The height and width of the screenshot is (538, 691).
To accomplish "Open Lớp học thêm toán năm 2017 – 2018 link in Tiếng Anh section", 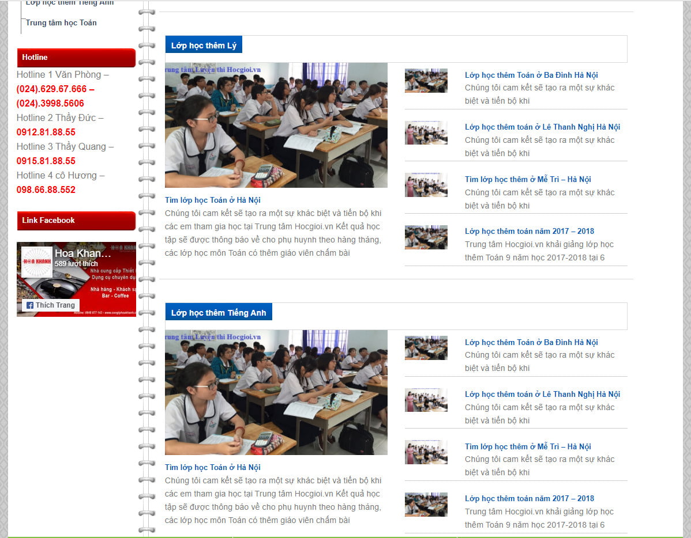I will pos(529,498).
